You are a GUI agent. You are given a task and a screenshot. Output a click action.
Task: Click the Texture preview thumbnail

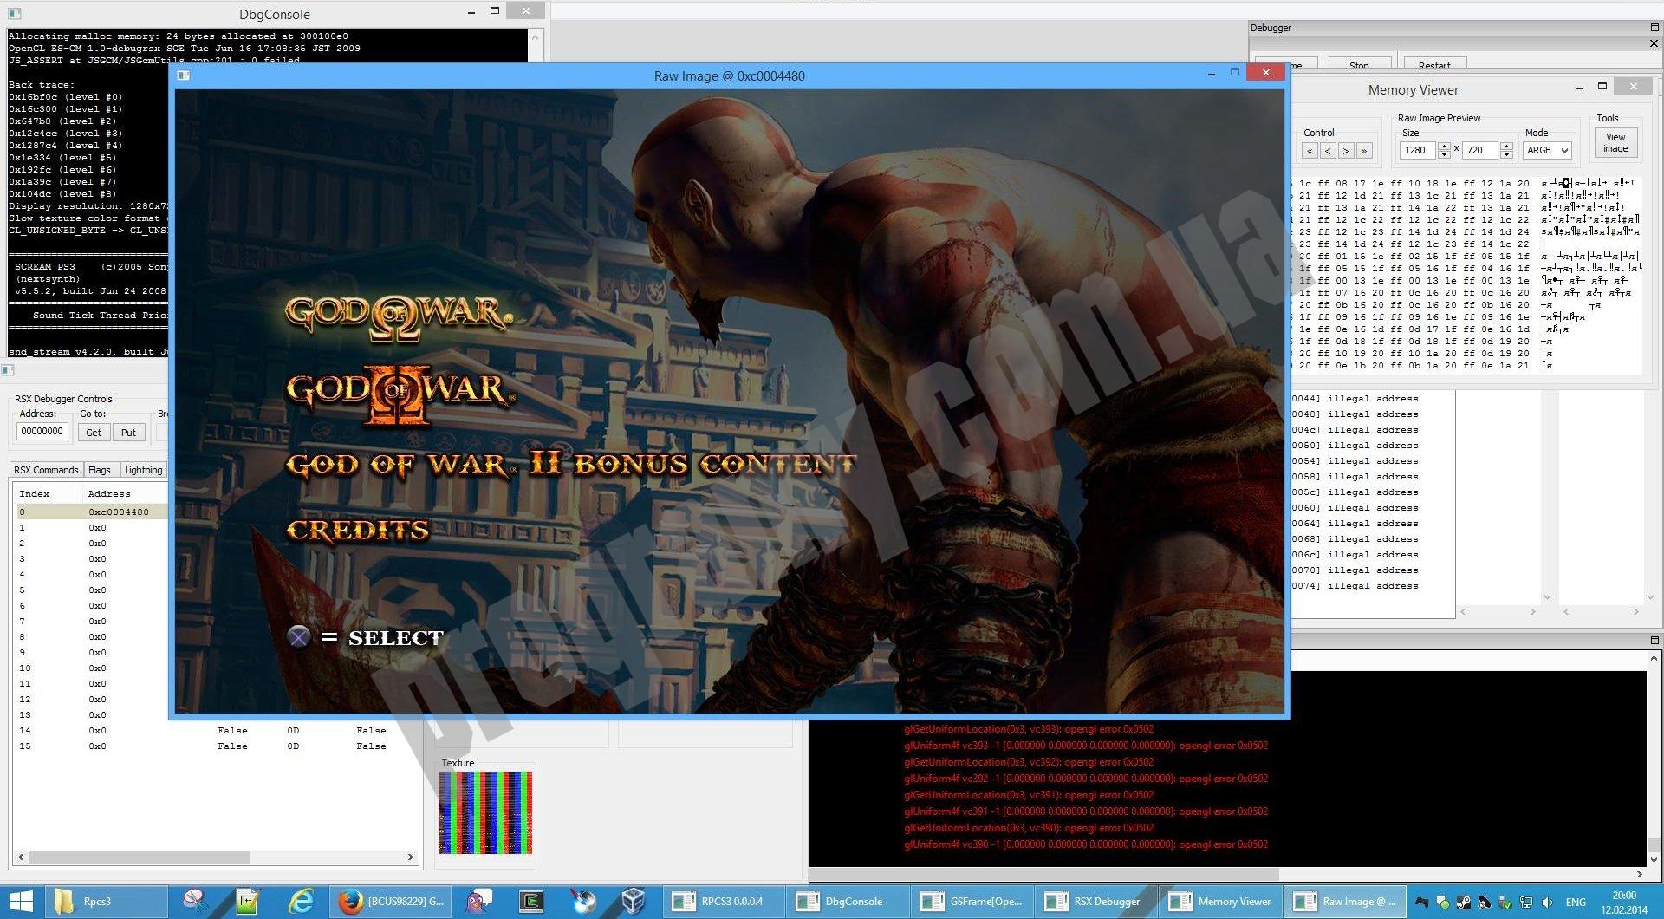pyautogui.click(x=485, y=812)
